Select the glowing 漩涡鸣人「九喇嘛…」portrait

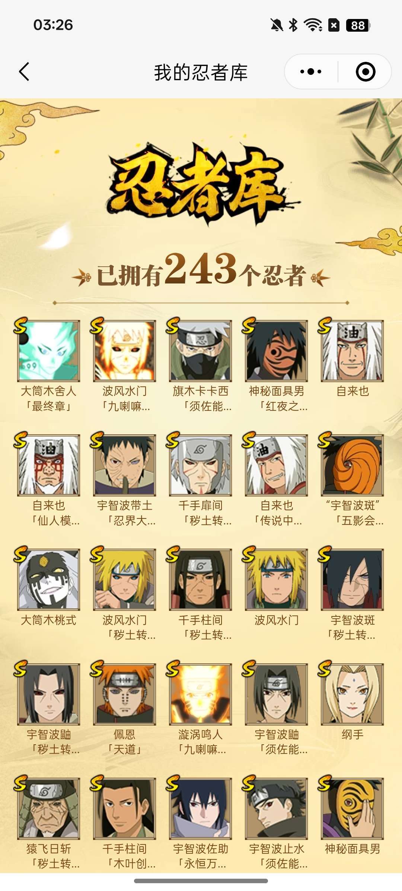[x=201, y=694]
